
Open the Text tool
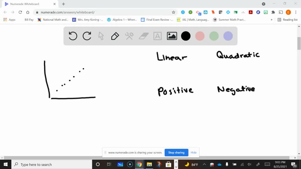click(x=158, y=36)
